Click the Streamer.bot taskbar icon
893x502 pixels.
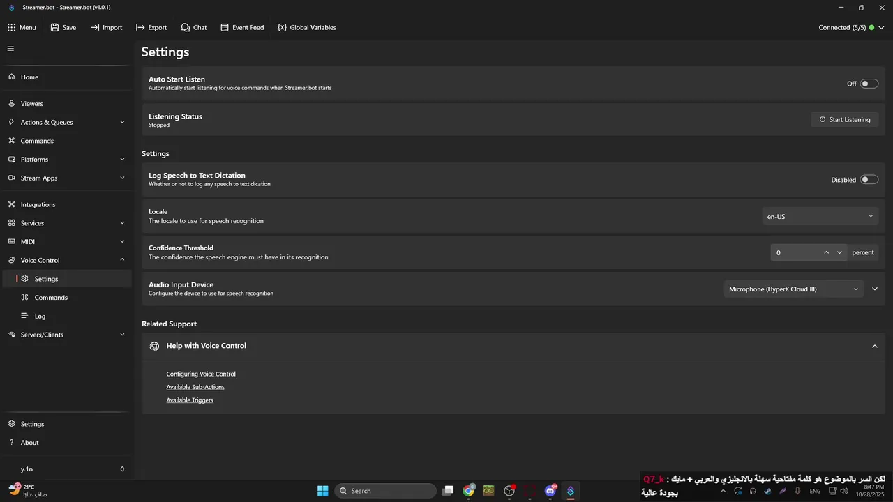click(x=571, y=491)
